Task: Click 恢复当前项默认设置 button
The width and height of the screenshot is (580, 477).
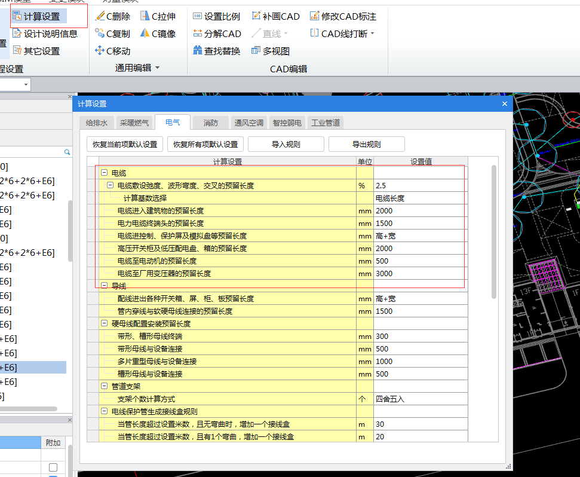Action: [125, 144]
